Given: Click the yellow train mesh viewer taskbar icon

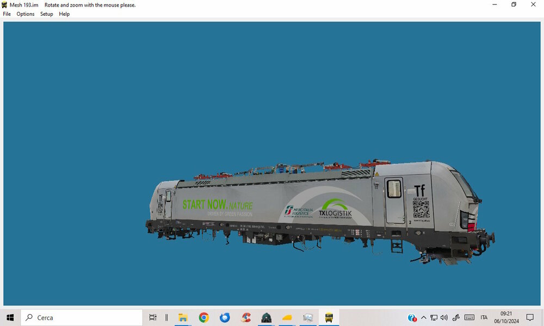Looking at the screenshot, I should coord(329,317).
